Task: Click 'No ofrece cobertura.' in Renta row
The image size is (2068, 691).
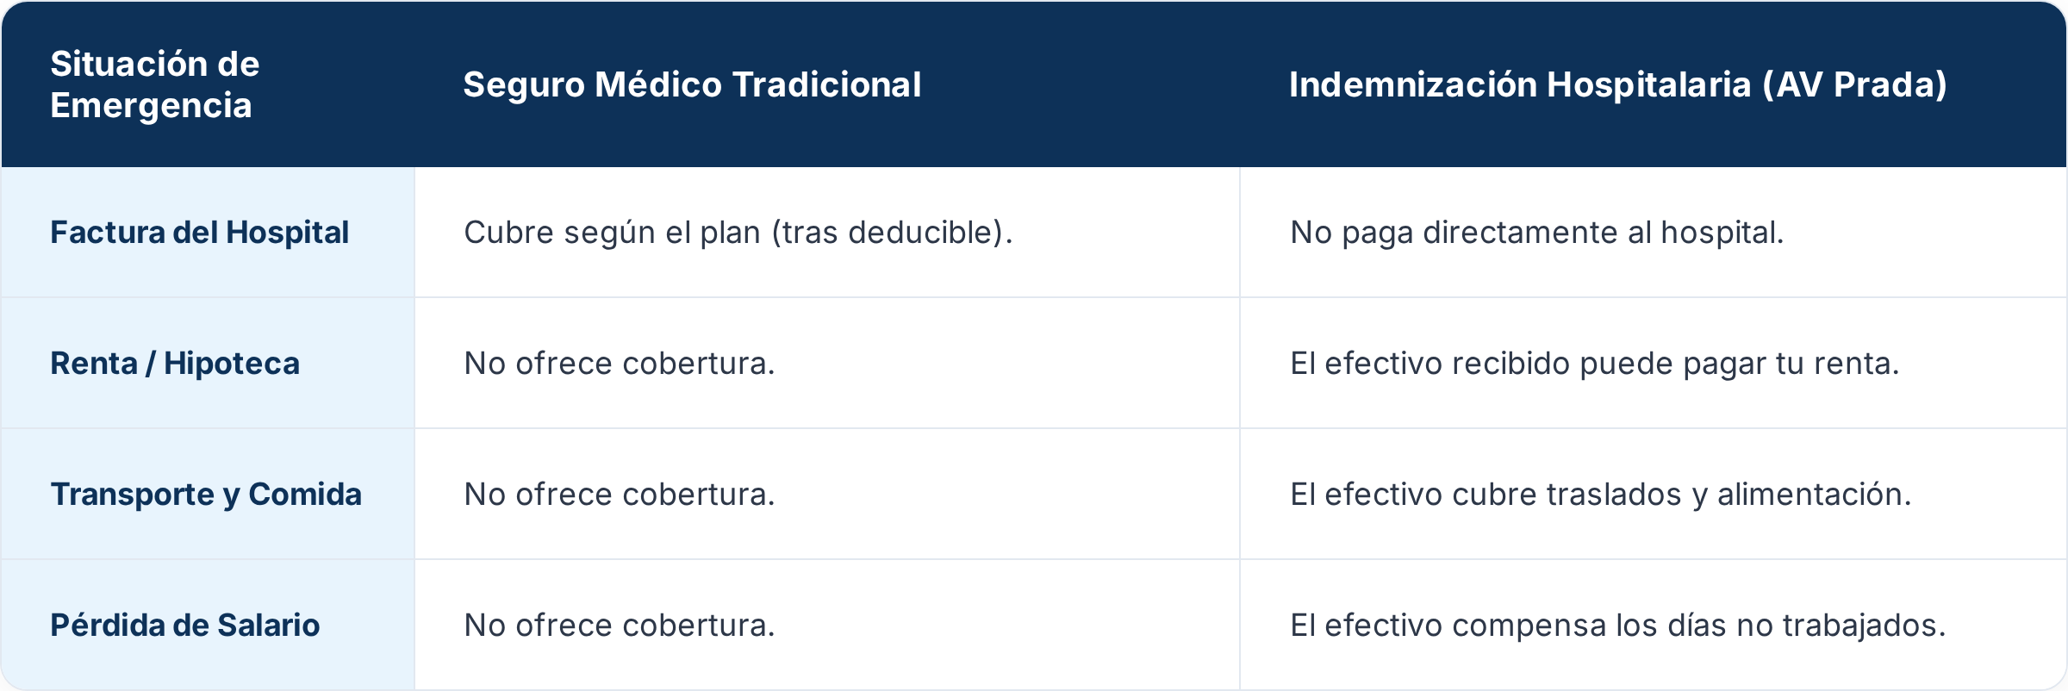Action: pos(620,364)
